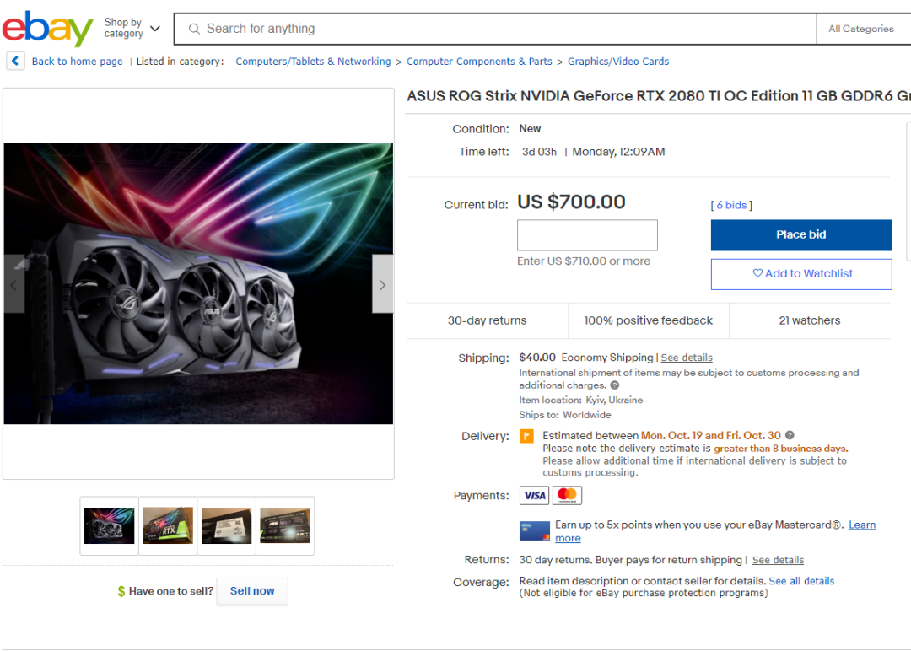
Task: Select the RTX box thumbnail image
Action: [168, 525]
